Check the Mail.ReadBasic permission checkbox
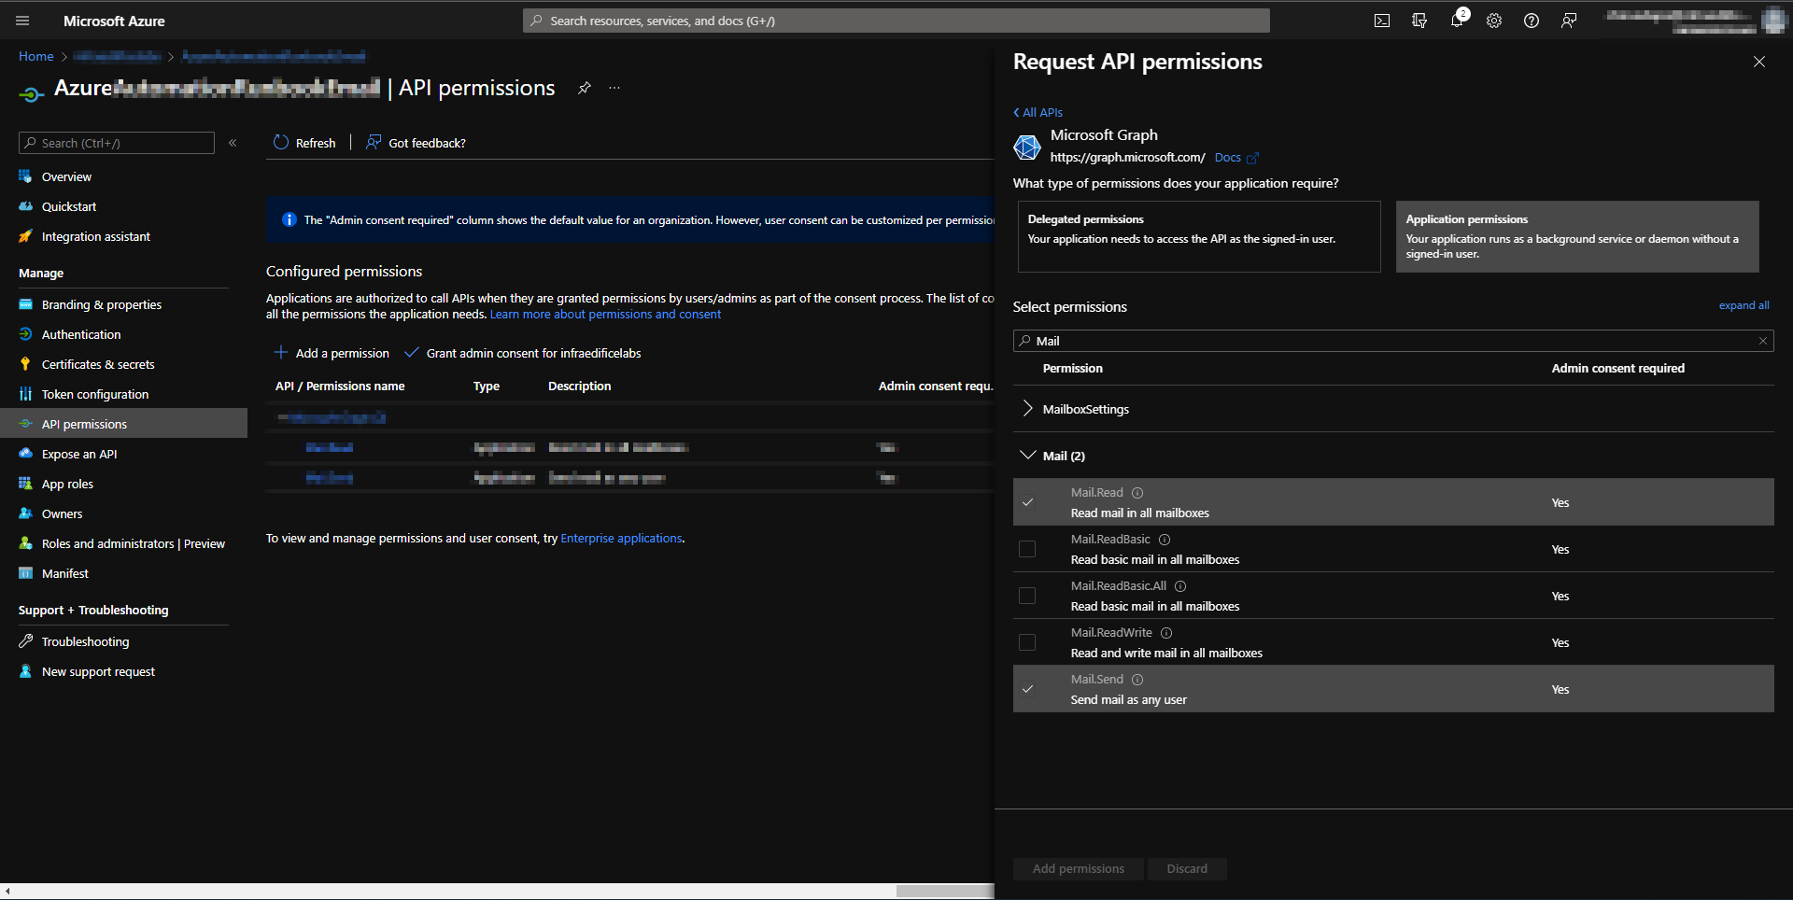Image resolution: width=1793 pixels, height=900 pixels. (x=1027, y=549)
